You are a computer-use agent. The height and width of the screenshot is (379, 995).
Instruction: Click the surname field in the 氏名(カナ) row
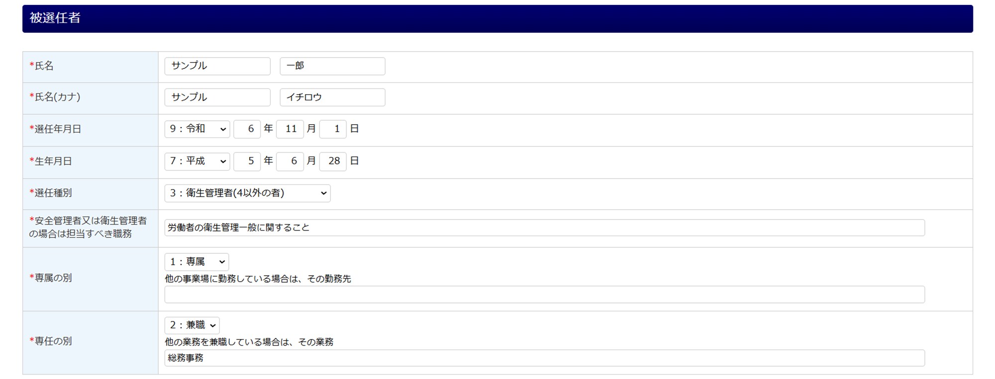[x=217, y=97]
